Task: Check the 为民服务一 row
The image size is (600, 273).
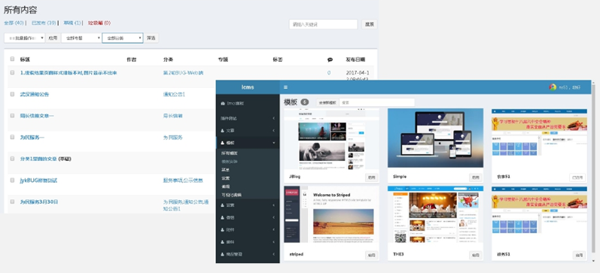Action: pos(12,137)
